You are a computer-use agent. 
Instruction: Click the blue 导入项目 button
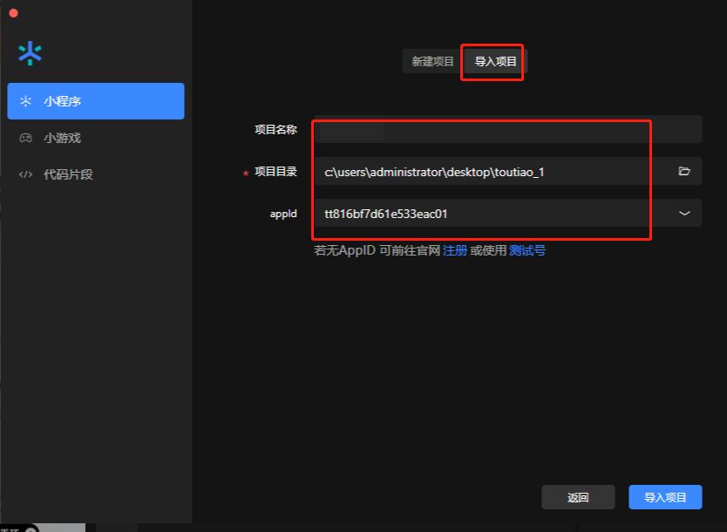(664, 497)
